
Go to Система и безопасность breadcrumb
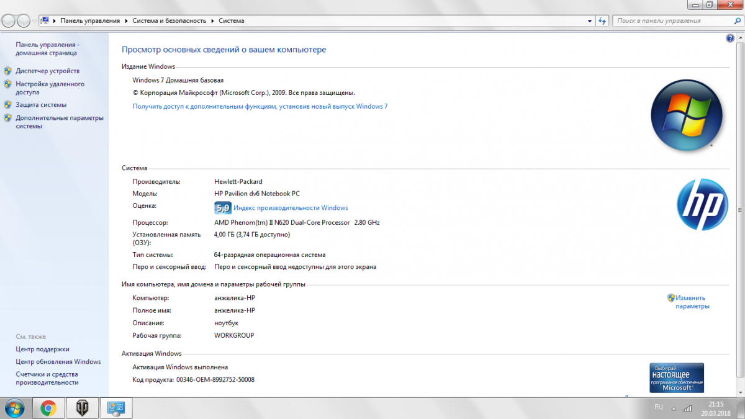[x=169, y=20]
